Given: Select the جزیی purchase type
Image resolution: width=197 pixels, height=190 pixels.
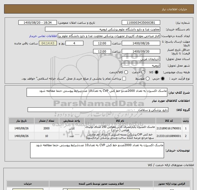Looking at the screenshot, I should [162, 79].
